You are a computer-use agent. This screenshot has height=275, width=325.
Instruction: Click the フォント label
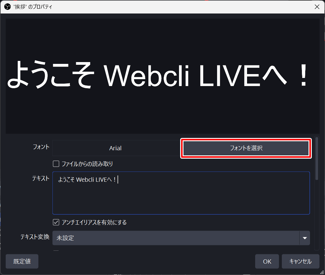pyautogui.click(x=41, y=147)
